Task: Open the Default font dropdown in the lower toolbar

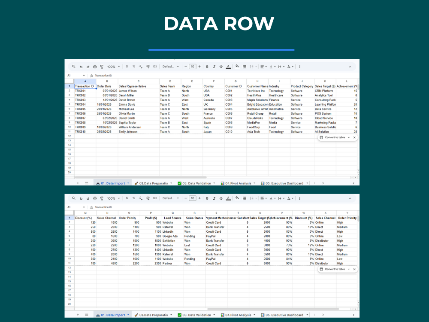Action: pyautogui.click(x=170, y=198)
